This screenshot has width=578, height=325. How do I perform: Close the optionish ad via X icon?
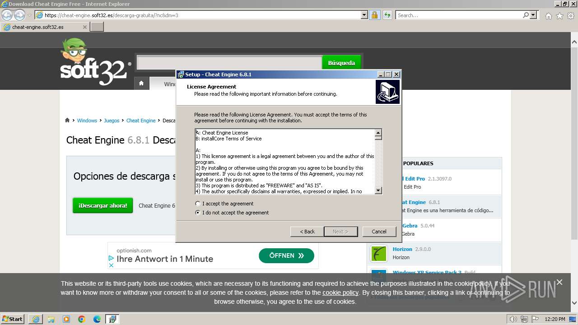tap(111, 265)
